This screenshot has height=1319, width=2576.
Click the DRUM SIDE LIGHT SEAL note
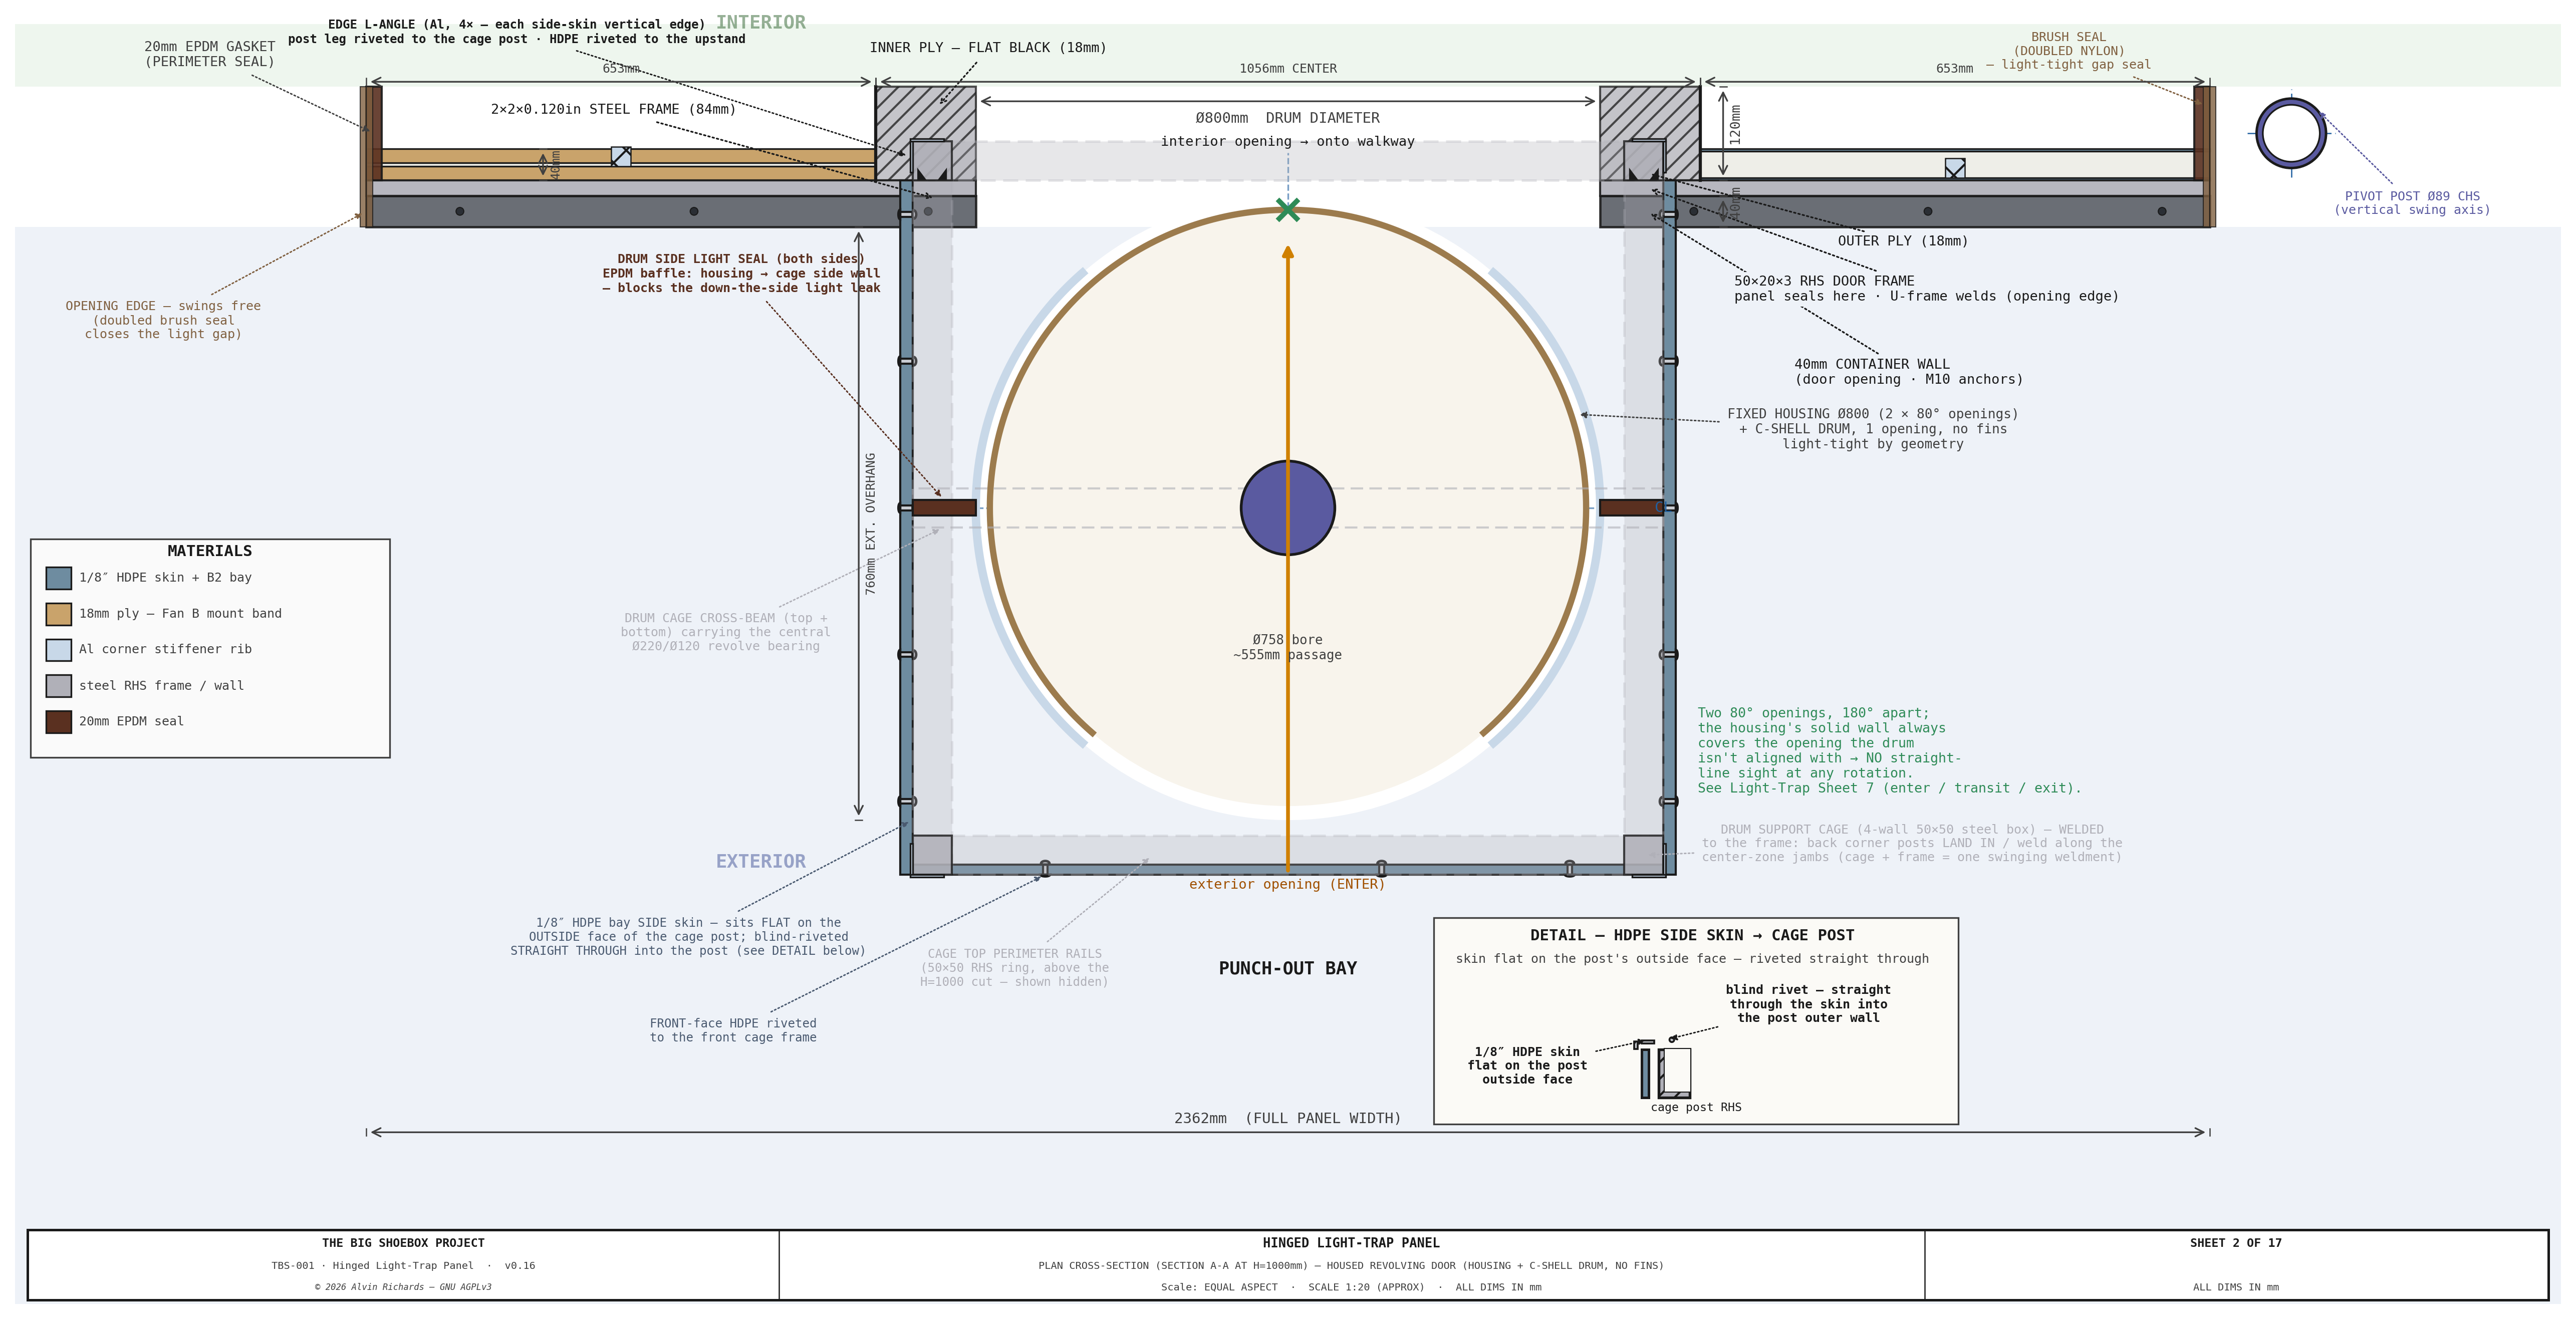(741, 273)
